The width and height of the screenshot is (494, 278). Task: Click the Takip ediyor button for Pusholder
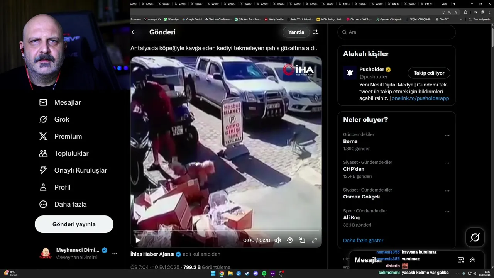click(429, 73)
